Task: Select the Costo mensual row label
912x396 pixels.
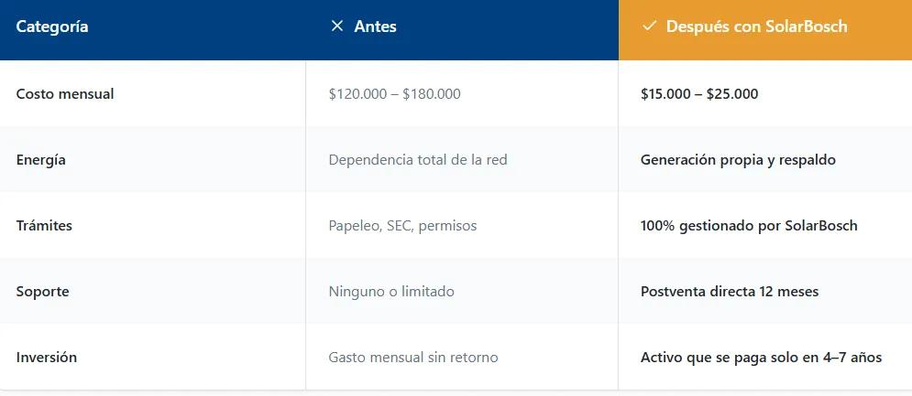Action: pyautogui.click(x=65, y=93)
